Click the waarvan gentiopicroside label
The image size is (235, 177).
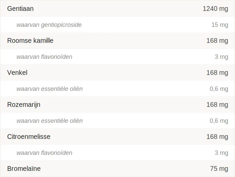point(49,25)
